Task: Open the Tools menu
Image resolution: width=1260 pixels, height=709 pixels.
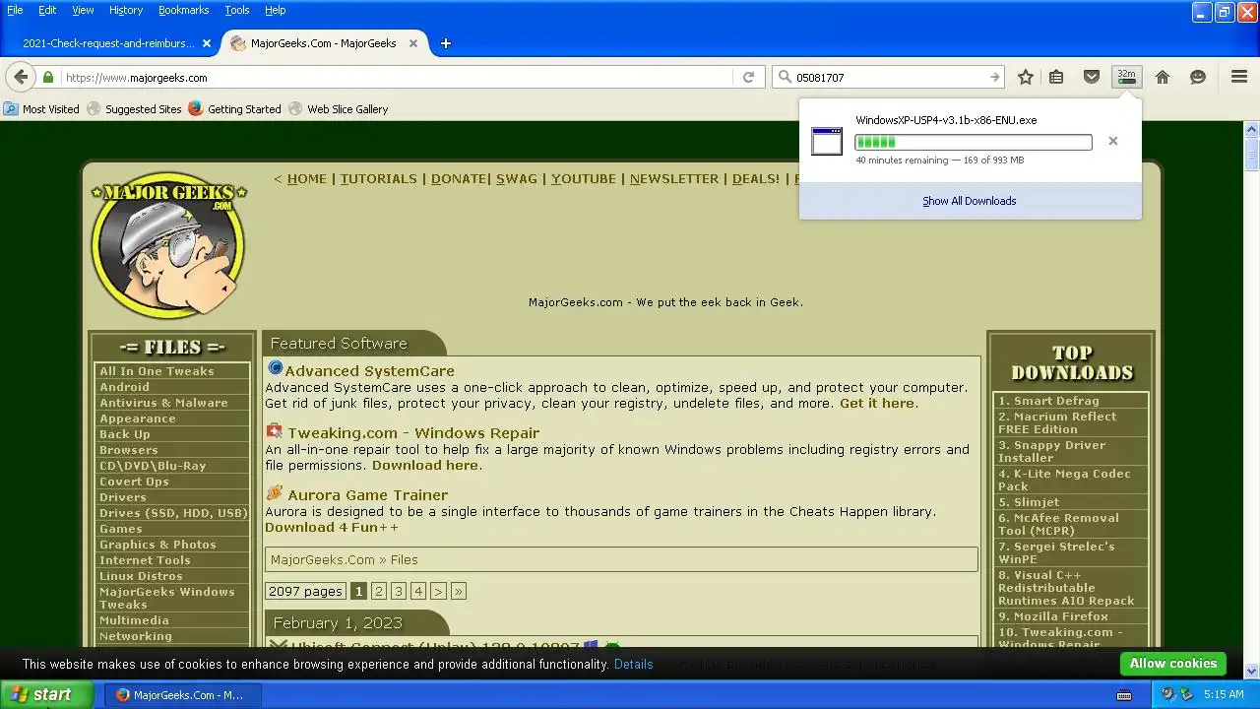Action: (237, 10)
